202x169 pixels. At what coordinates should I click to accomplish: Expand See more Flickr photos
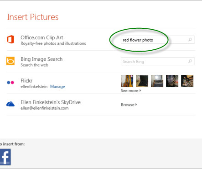point(131,91)
